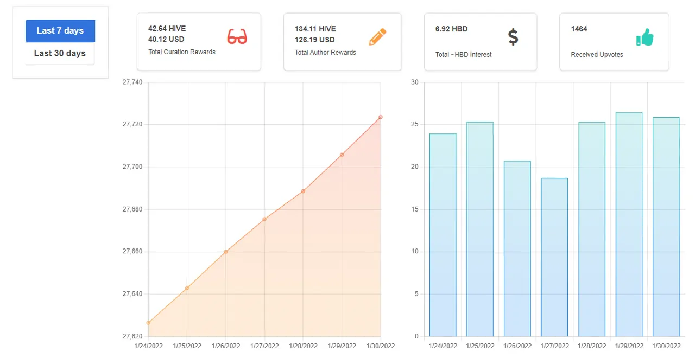The image size is (695, 358).
Task: Click the 1/29/2022 point on line chart
Action: pos(342,155)
